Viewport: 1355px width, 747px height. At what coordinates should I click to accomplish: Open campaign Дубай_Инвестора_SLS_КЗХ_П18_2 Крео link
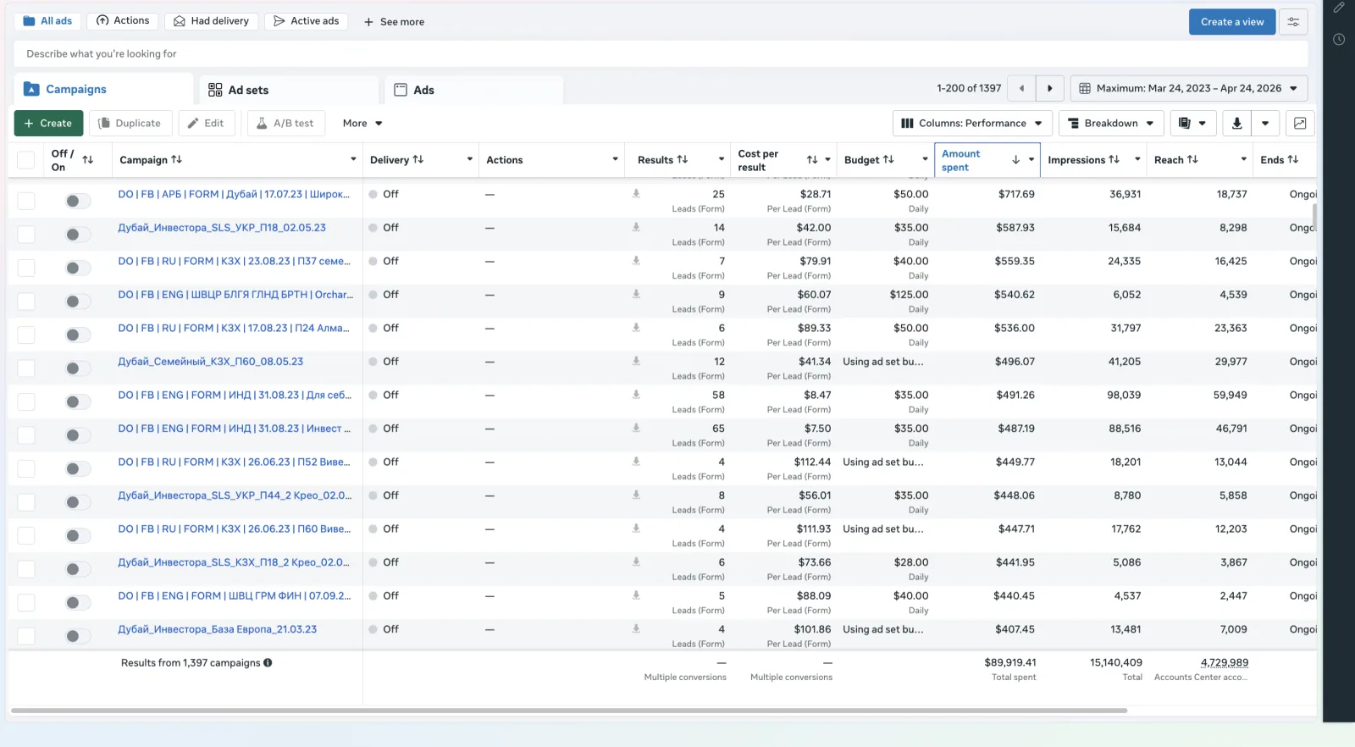[233, 562]
